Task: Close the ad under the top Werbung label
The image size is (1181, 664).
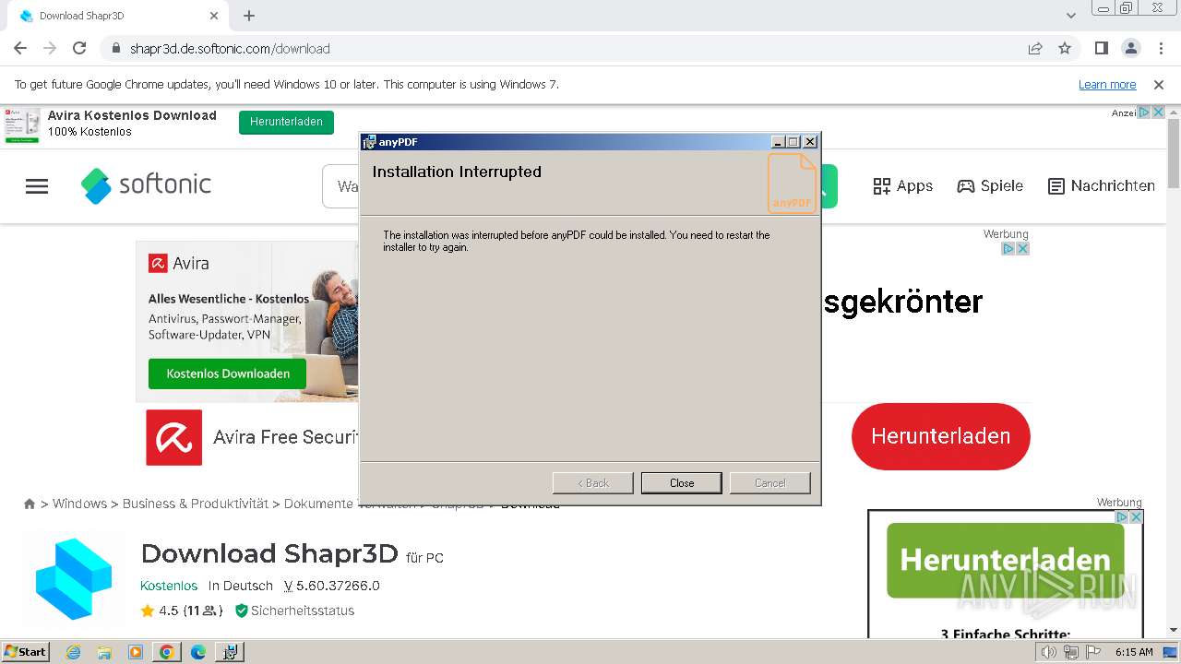Action: pos(1022,249)
